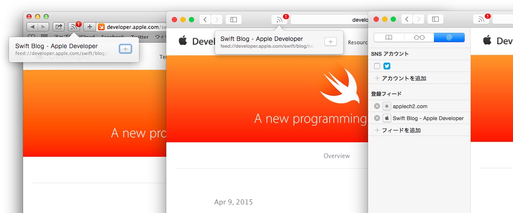
Task: Click the Apple logo on the right window page
Action: [x=487, y=41]
